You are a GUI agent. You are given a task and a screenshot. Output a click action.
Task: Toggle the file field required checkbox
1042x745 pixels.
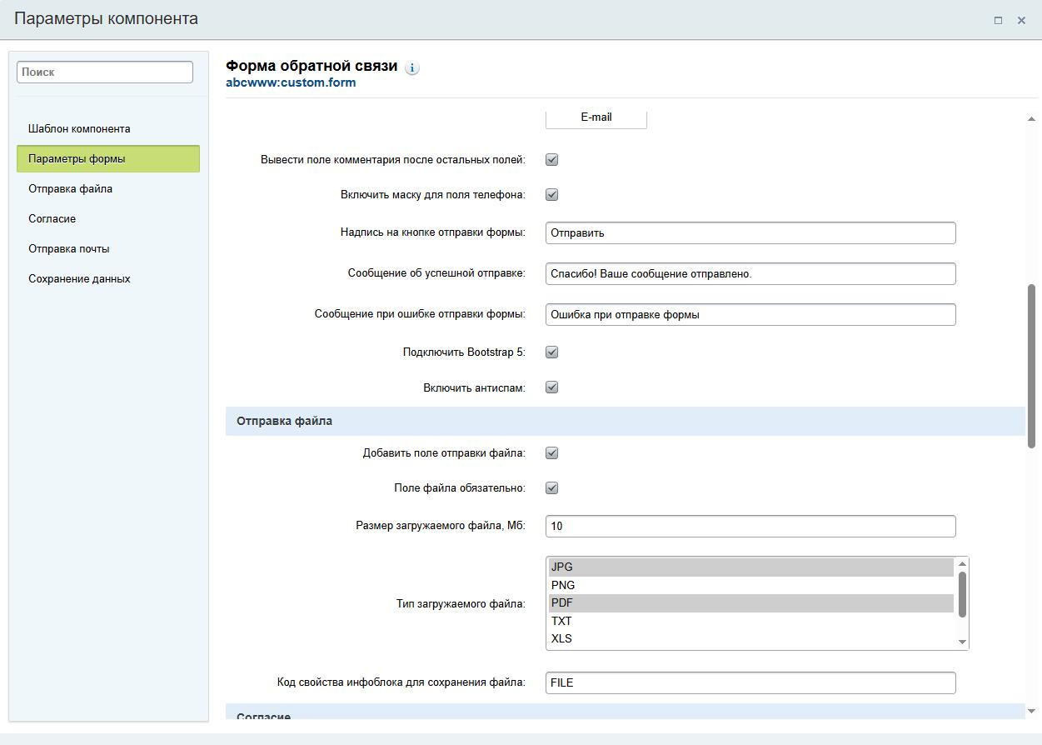(x=551, y=488)
